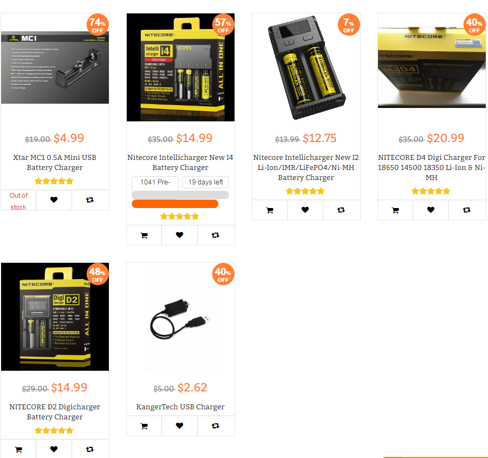The image size is (488, 458).
Task: Add KangerTech USB Charger to wishlist
Action: (x=179, y=426)
